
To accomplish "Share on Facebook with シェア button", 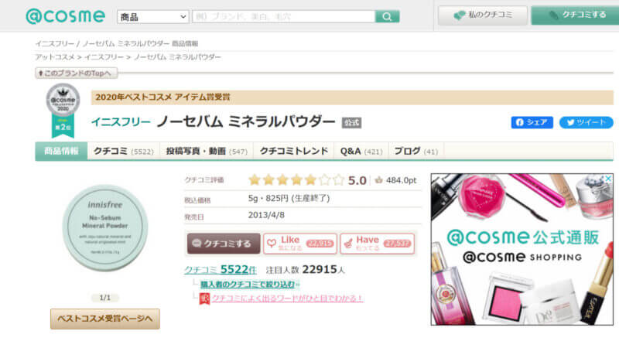I will coord(532,122).
